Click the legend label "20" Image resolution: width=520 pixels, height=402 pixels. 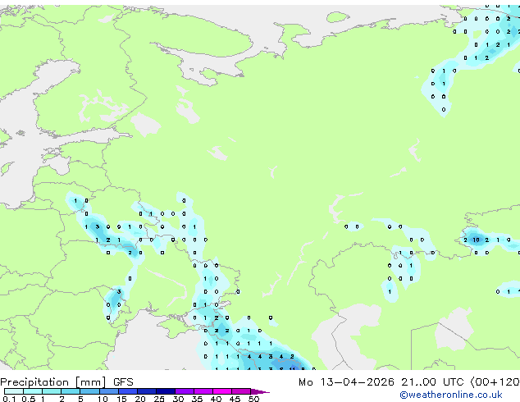140,399
